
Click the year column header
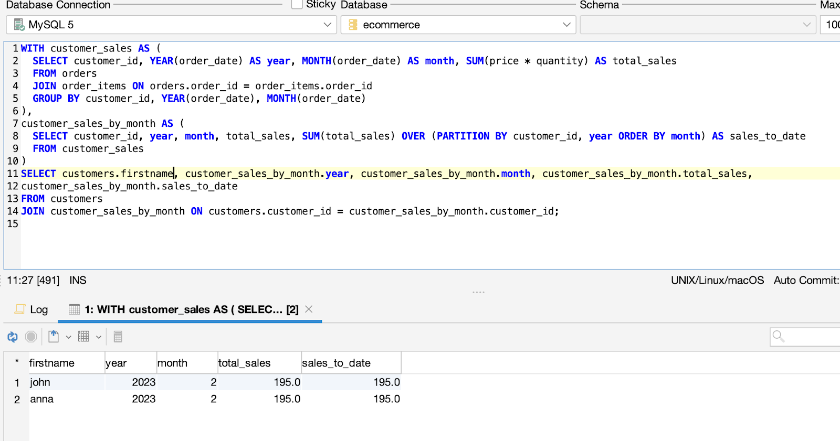[131, 363]
